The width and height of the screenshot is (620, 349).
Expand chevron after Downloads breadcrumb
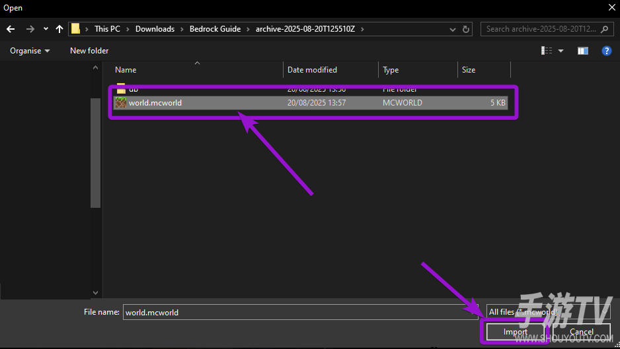(182, 29)
